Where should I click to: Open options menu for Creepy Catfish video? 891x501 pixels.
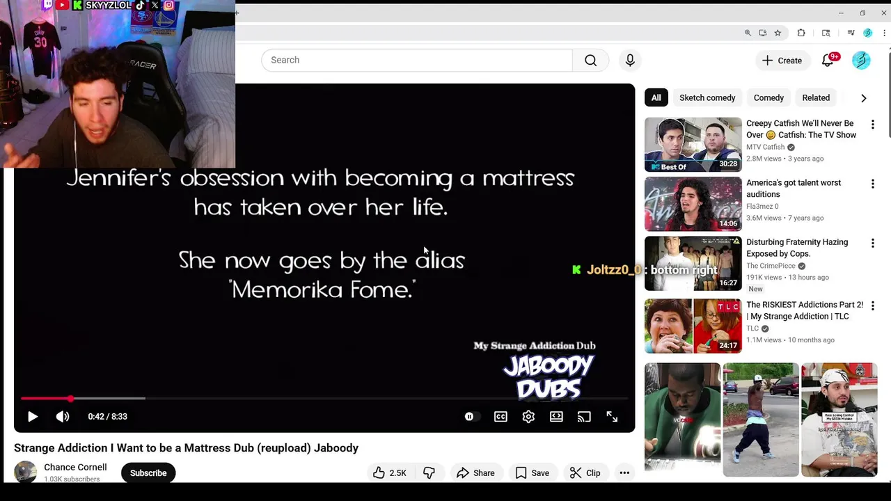(872, 125)
